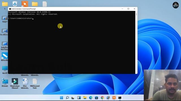Image resolution: width=181 pixels, height=101 pixels.
Task: Launch Google Chrome from the taskbar
Action: pos(102,98)
